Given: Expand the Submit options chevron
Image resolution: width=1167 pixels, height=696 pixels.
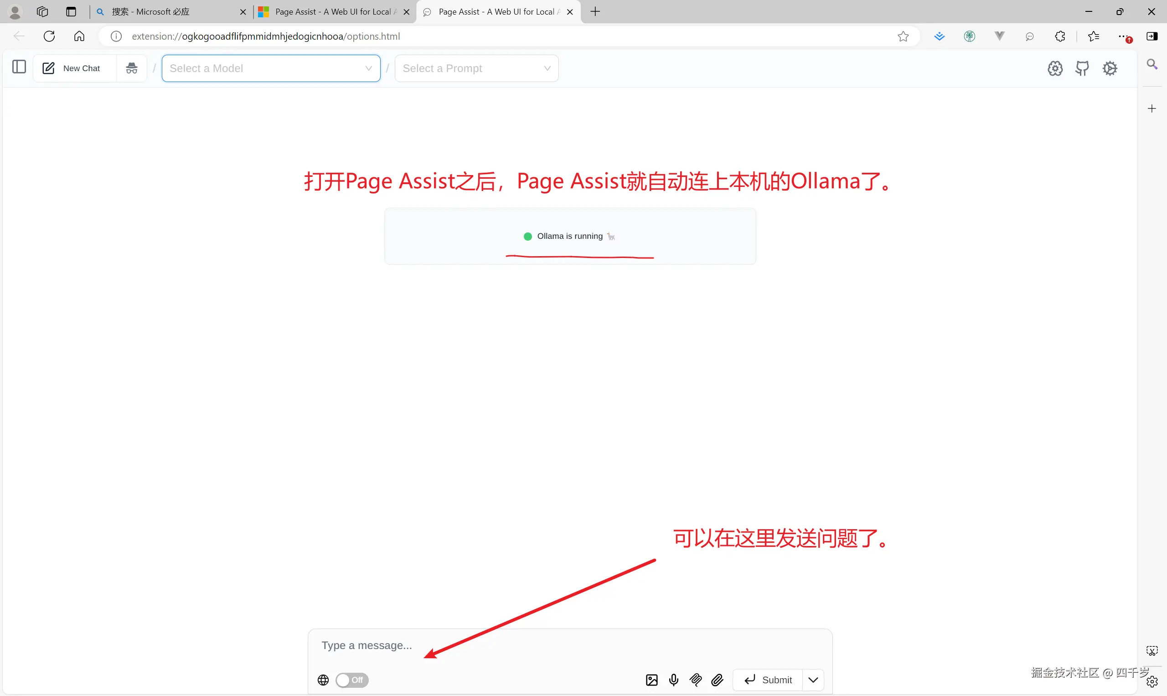Looking at the screenshot, I should (813, 680).
